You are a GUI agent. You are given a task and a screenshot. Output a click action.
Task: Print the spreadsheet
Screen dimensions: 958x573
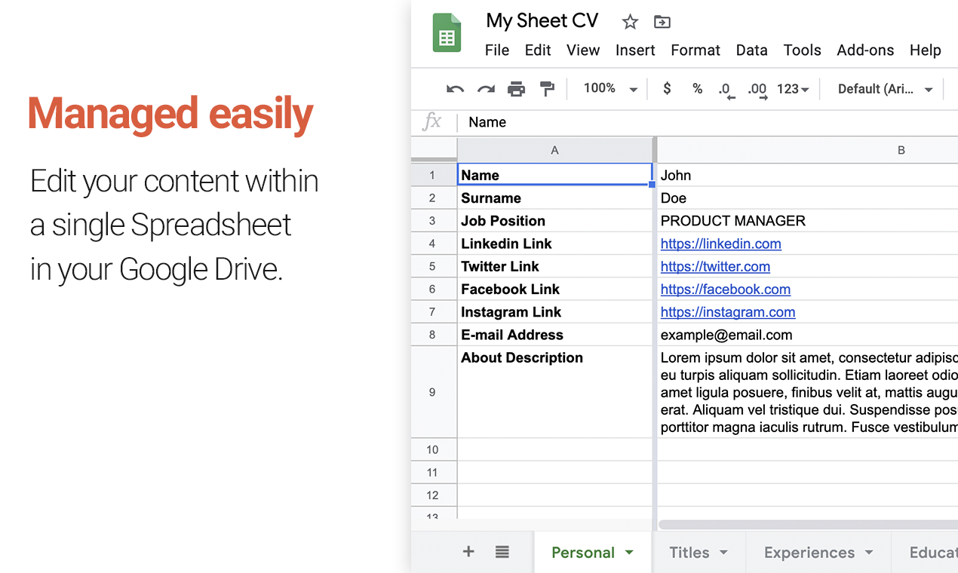[x=516, y=89]
